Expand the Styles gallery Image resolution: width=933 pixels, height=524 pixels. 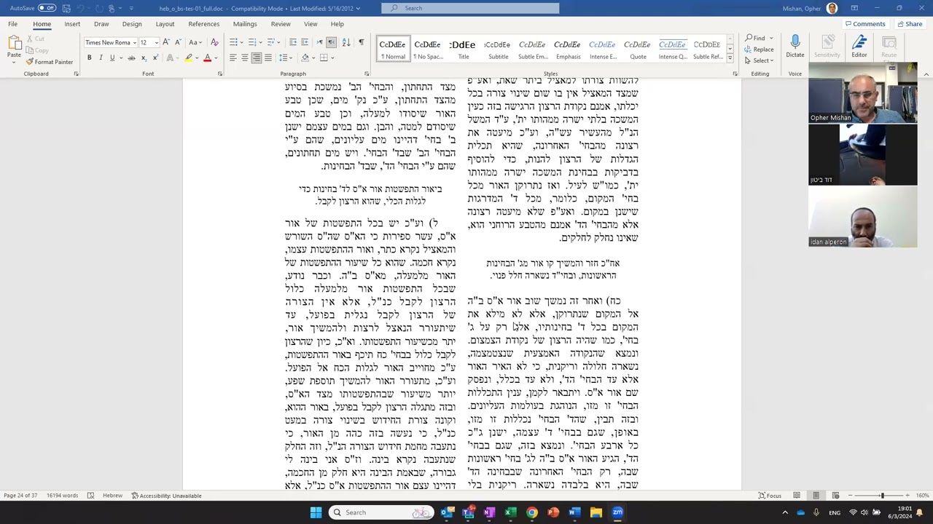click(x=730, y=57)
